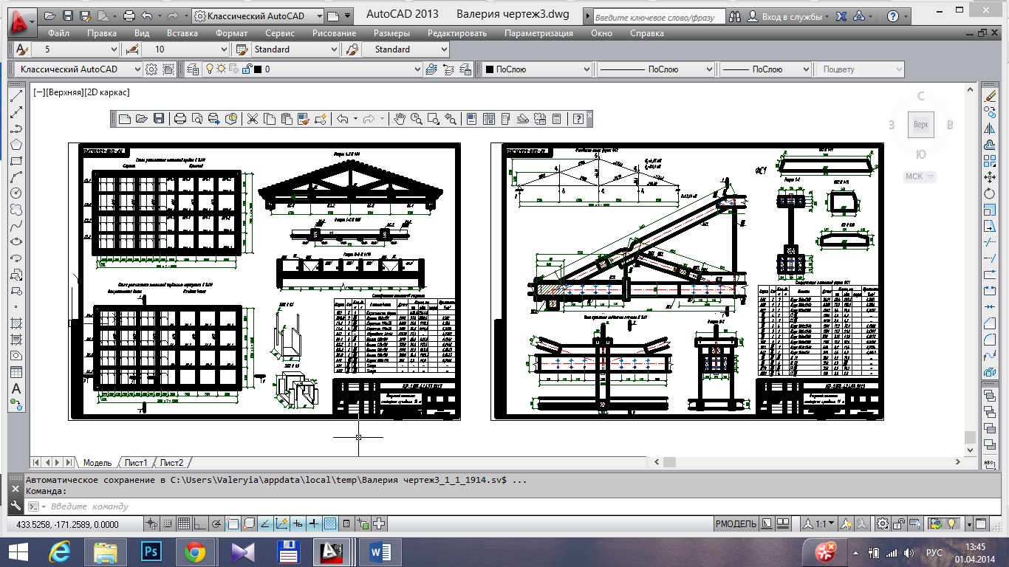The width and height of the screenshot is (1009, 567).
Task: Open Layer Properties Manager icon
Action: pyautogui.click(x=193, y=69)
